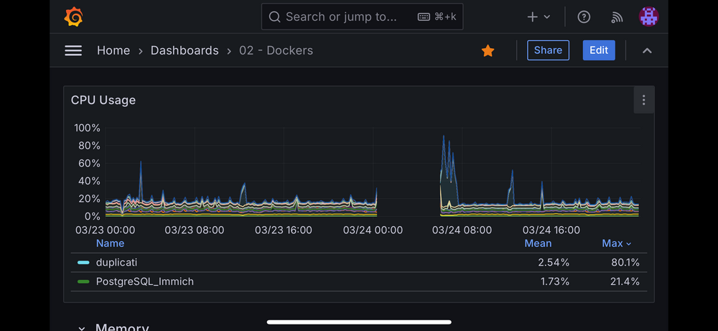Click the PostgreSQL_Immich max value 21.4%

(625, 281)
